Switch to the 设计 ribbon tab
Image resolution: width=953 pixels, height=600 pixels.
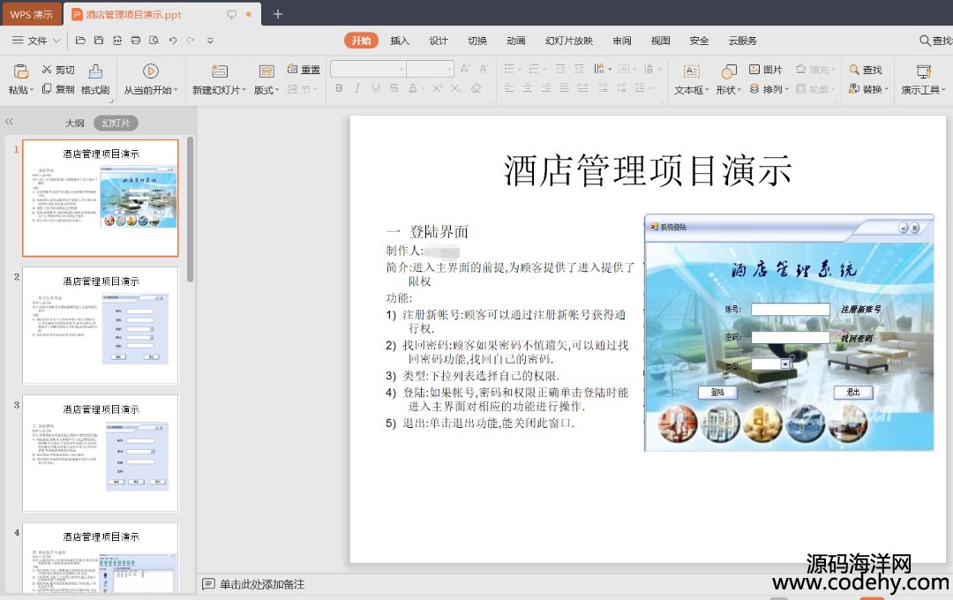click(x=439, y=41)
